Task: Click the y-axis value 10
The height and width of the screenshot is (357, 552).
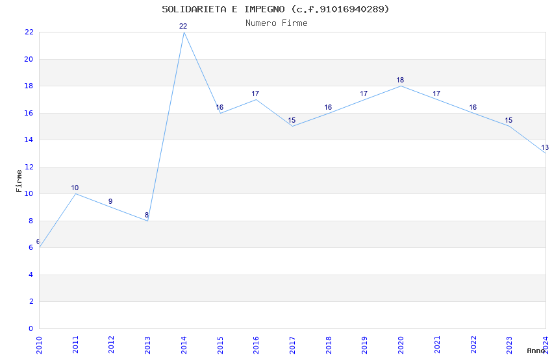Action: coord(29,193)
